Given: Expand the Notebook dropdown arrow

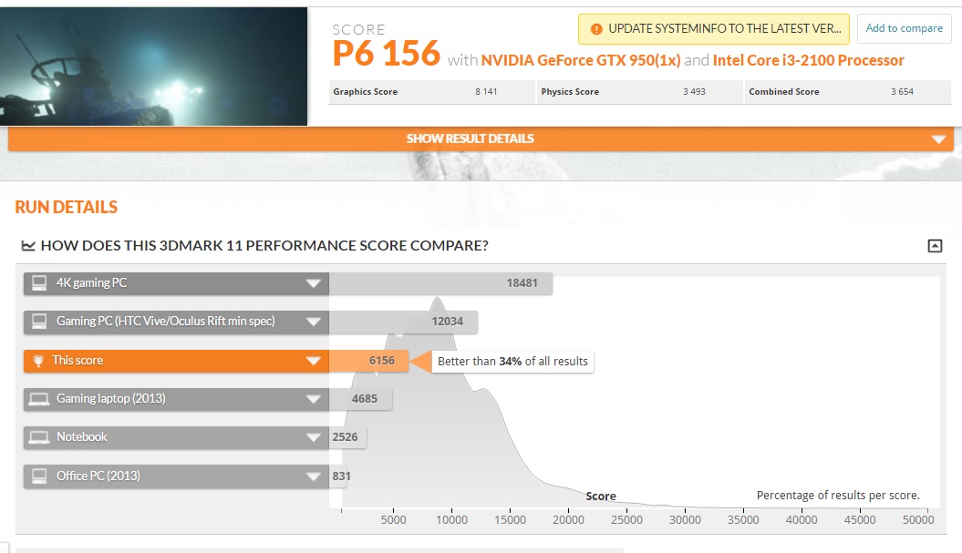Looking at the screenshot, I should [x=313, y=437].
